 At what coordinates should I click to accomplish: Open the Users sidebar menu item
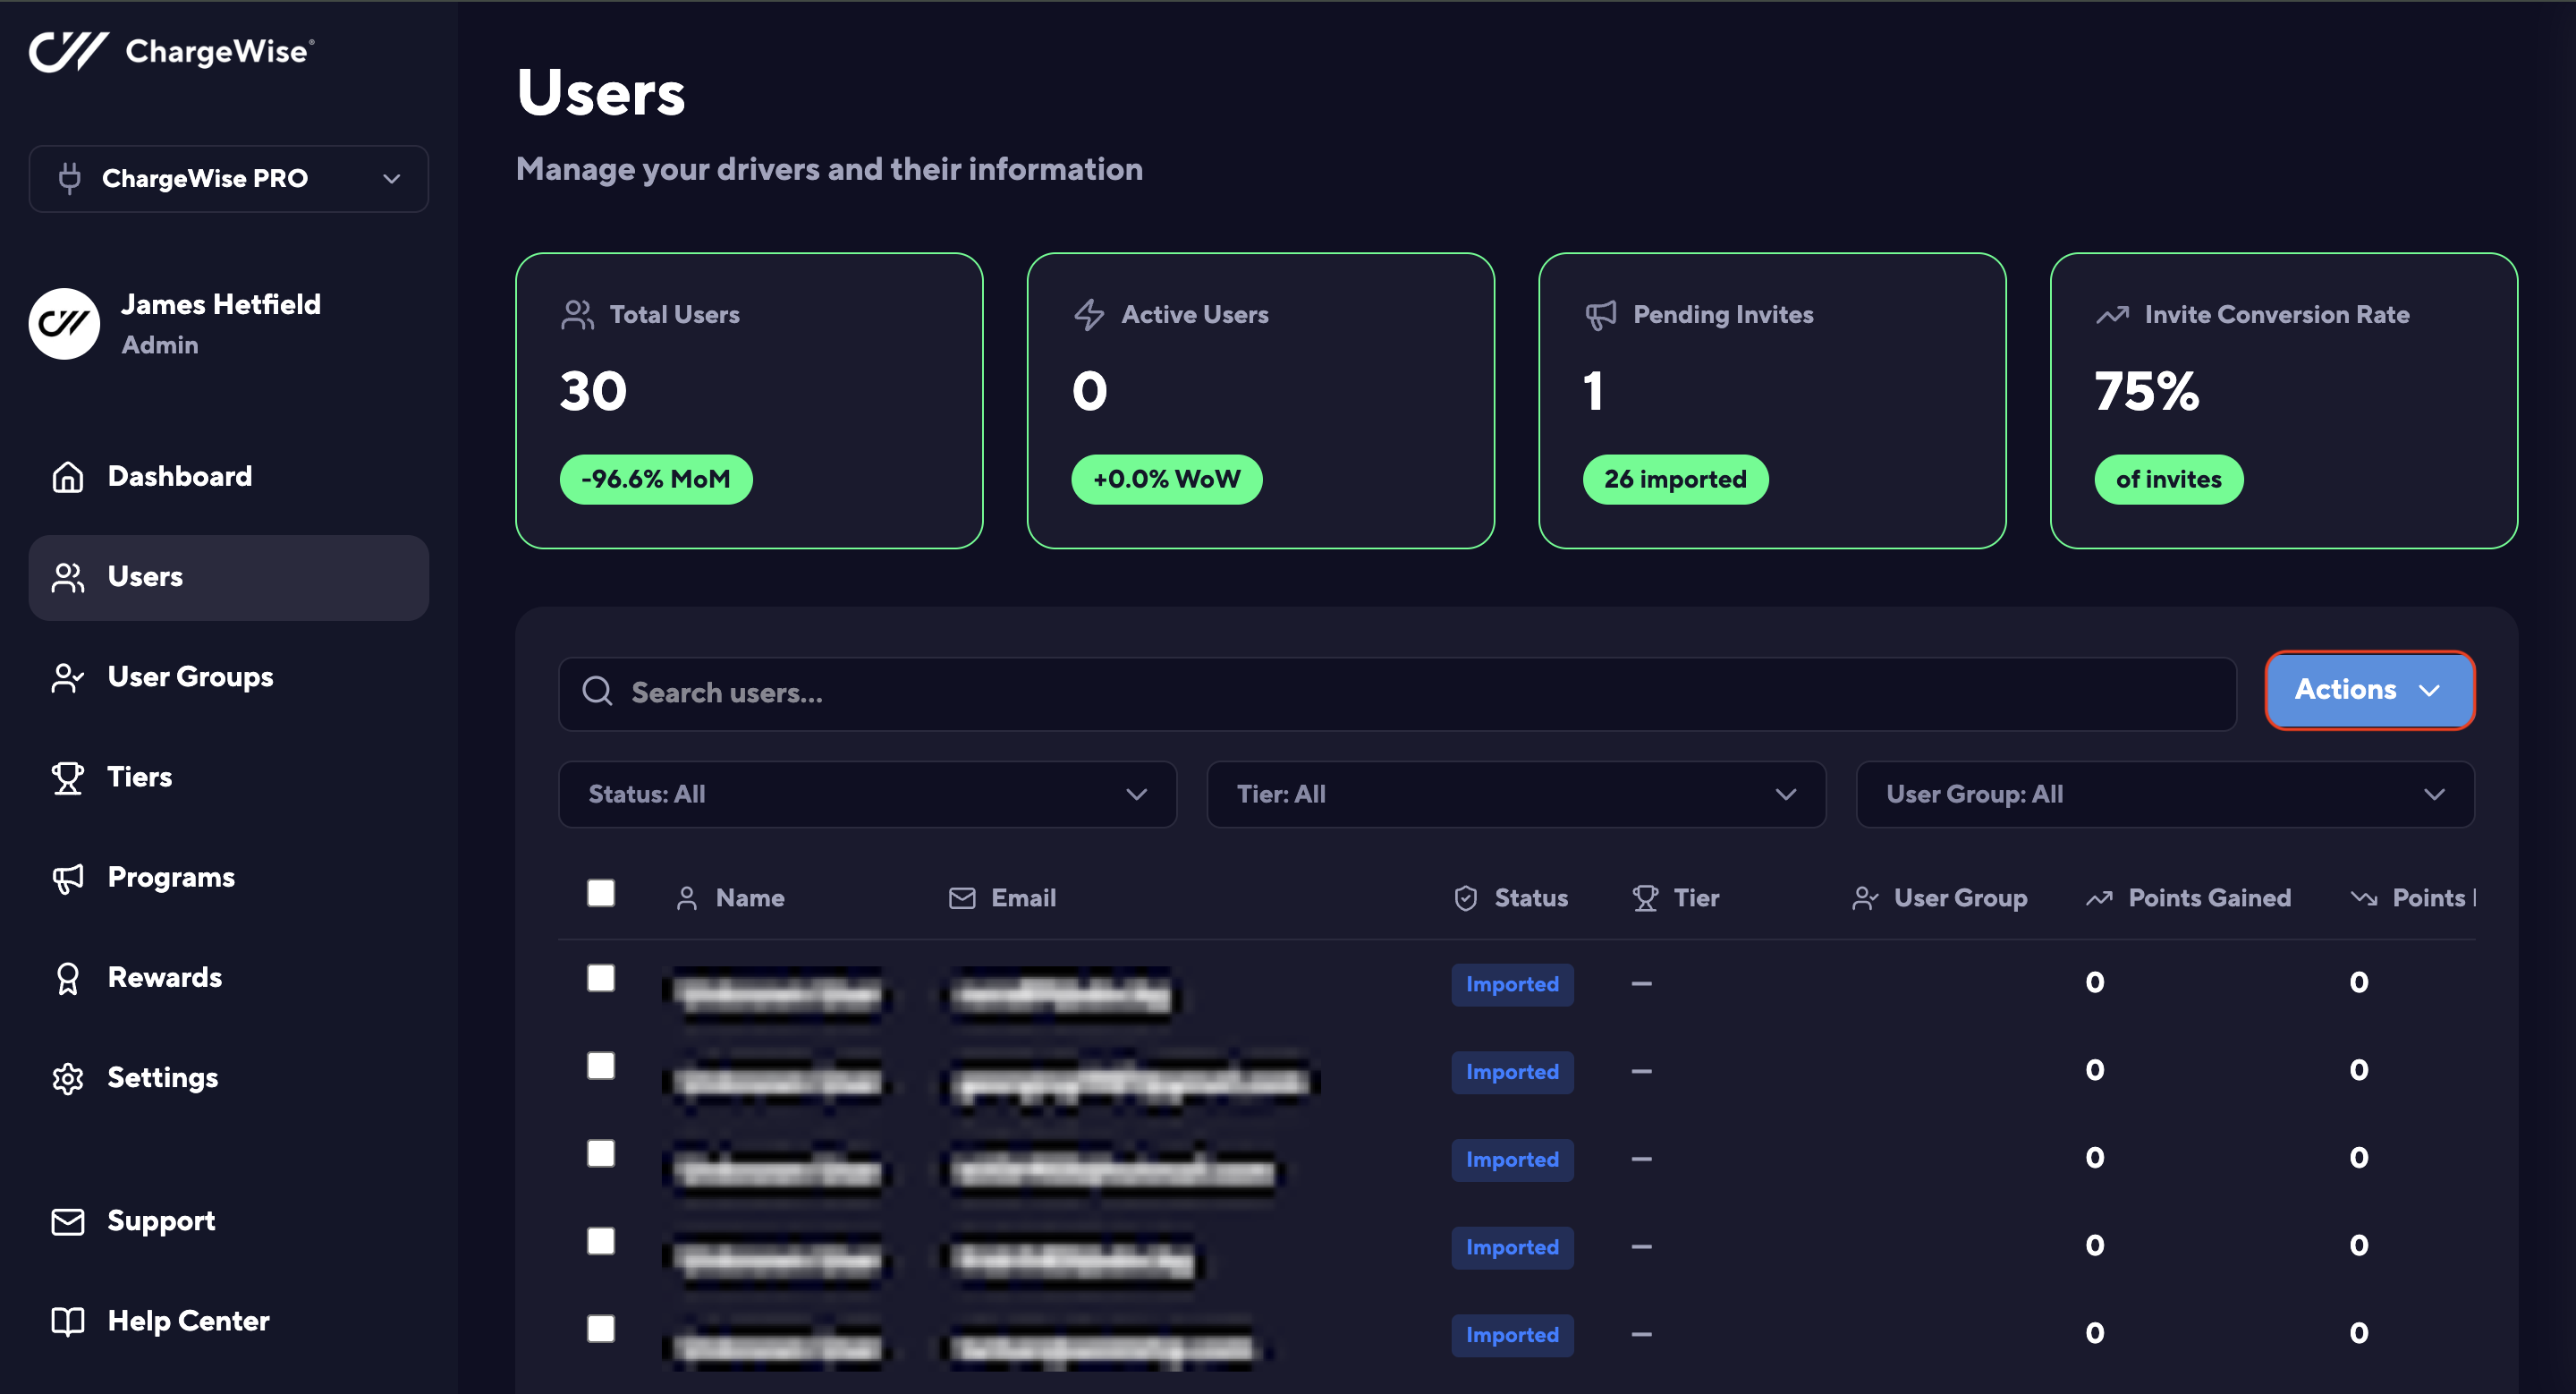coord(228,577)
